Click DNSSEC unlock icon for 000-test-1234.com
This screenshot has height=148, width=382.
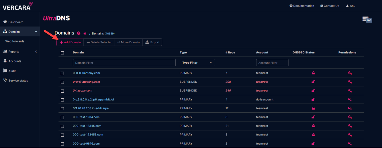314,117
